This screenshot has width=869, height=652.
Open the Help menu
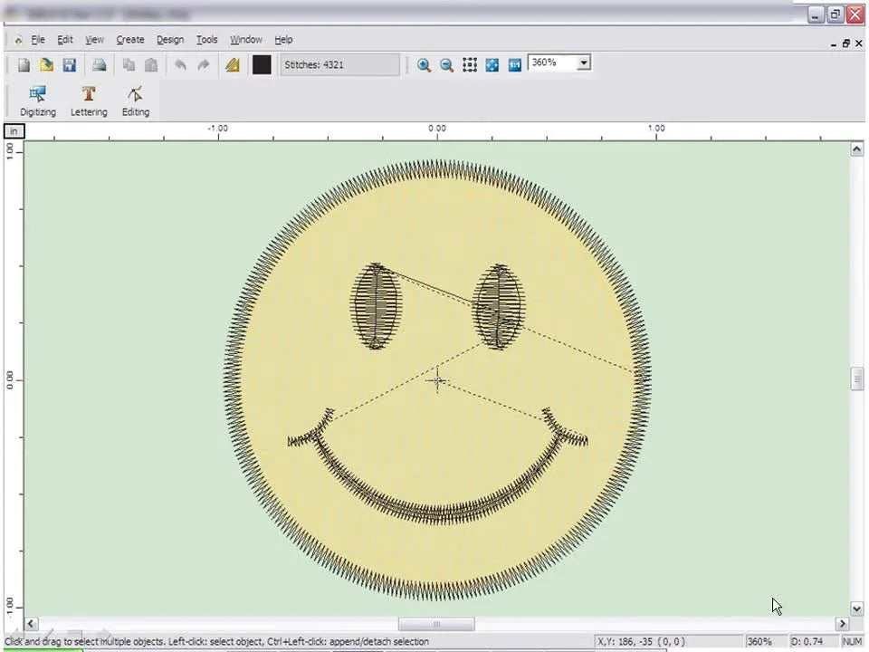(283, 39)
